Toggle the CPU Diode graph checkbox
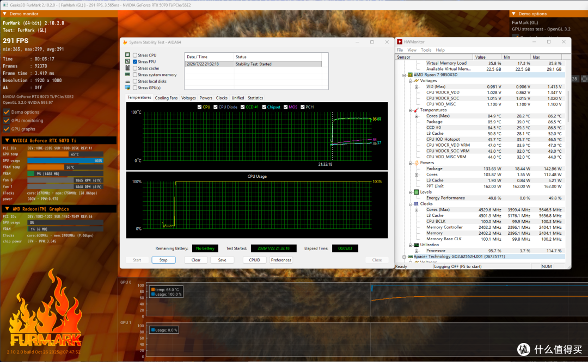 pyautogui.click(x=216, y=107)
